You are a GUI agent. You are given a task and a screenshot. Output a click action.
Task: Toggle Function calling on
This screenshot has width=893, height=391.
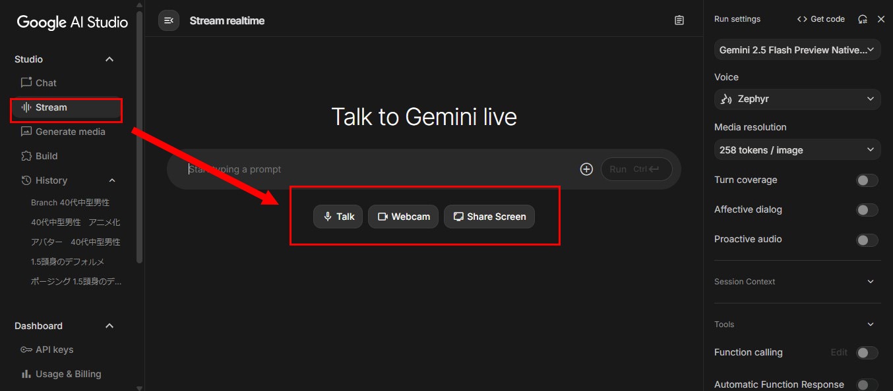pyautogui.click(x=867, y=353)
